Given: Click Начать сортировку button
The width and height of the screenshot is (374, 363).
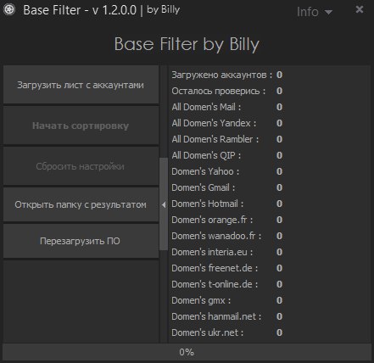Looking at the screenshot, I should pyautogui.click(x=81, y=126).
